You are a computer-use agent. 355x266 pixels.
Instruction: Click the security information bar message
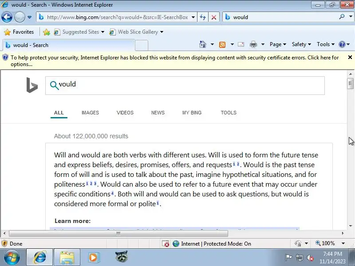174,61
